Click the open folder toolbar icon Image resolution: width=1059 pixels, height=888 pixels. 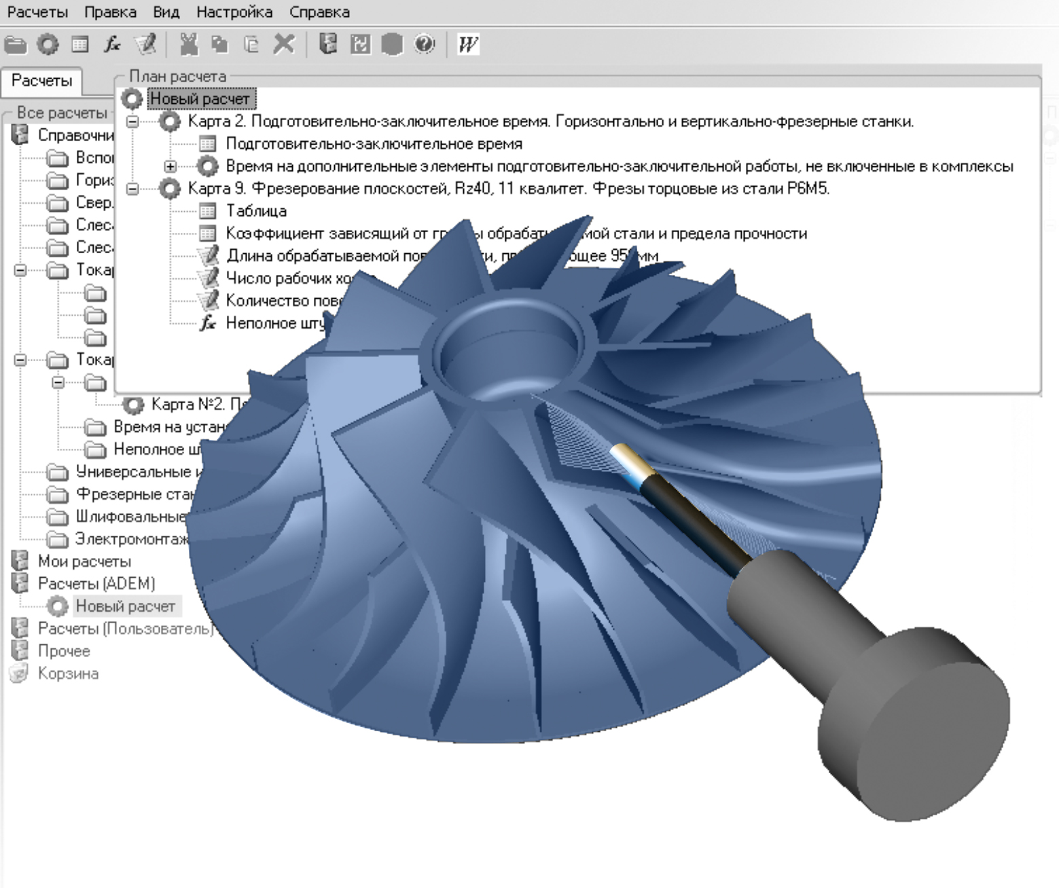click(x=15, y=45)
